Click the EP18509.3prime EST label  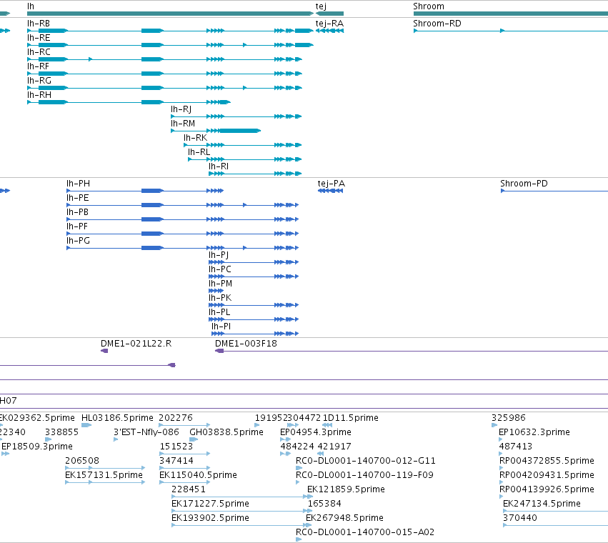[x=37, y=447]
